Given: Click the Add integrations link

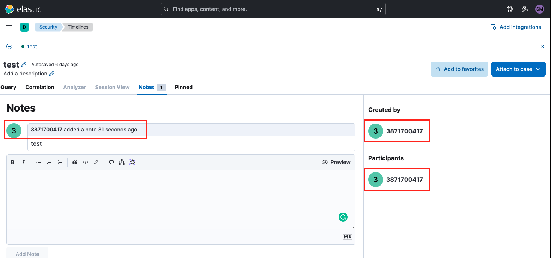Looking at the screenshot, I should coord(516,27).
